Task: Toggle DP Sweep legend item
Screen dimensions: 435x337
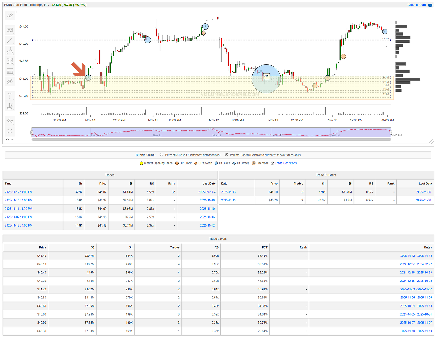Action: pos(203,163)
